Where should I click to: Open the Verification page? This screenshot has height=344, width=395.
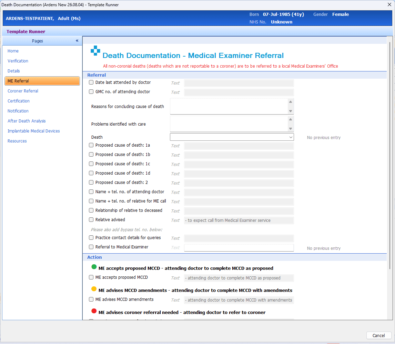click(x=18, y=61)
